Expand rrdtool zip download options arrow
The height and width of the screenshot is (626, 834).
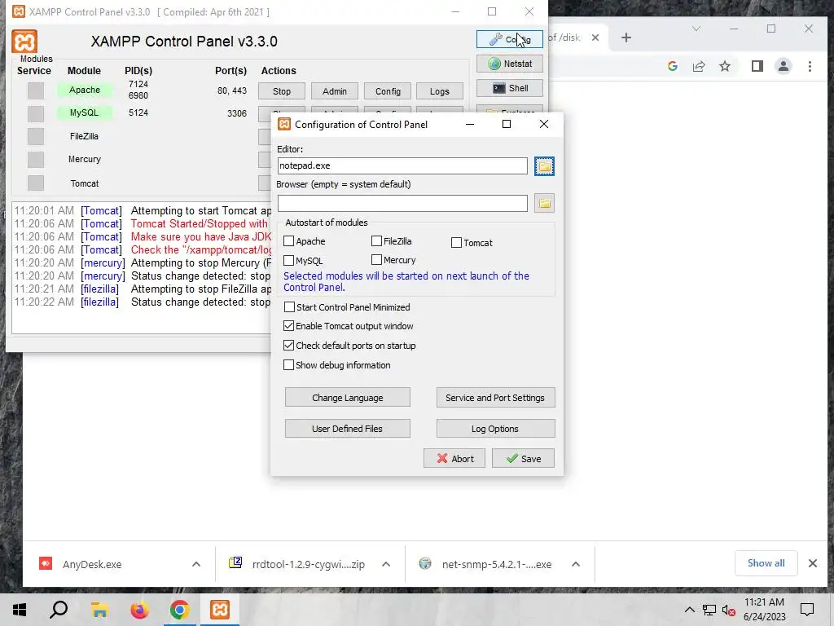pos(386,564)
